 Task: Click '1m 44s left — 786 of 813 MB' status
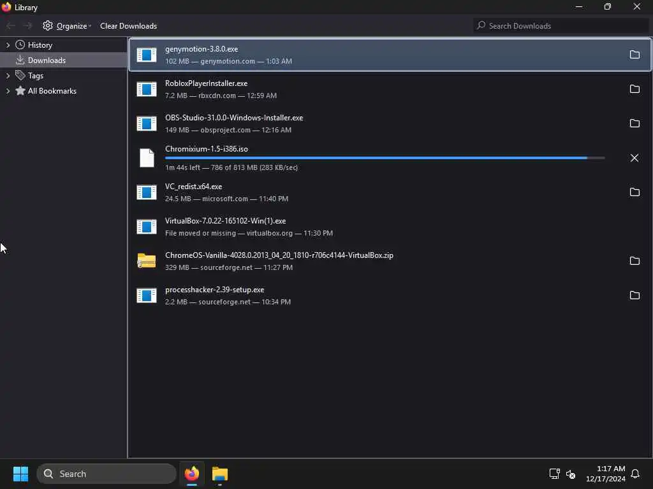tap(231, 167)
